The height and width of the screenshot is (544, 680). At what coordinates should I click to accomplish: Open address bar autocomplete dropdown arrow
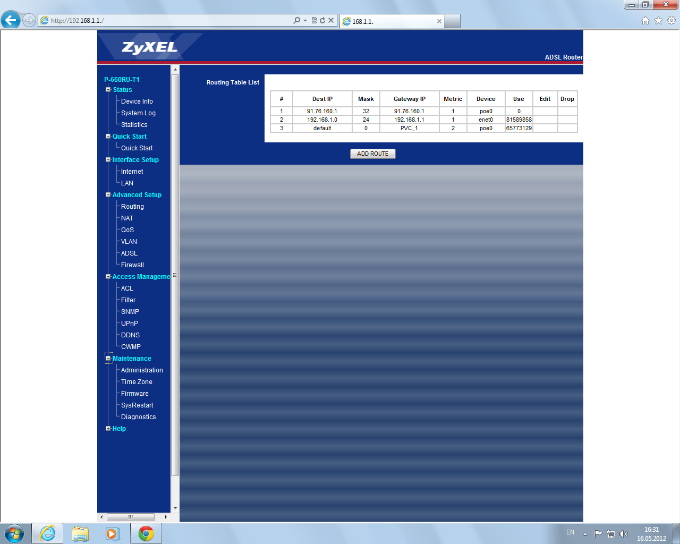(x=305, y=20)
